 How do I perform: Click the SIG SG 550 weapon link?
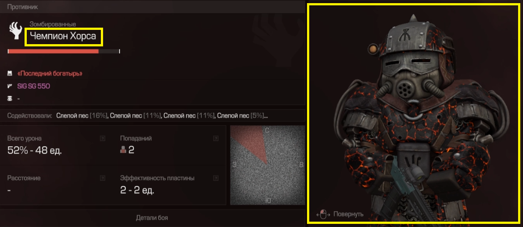point(33,86)
